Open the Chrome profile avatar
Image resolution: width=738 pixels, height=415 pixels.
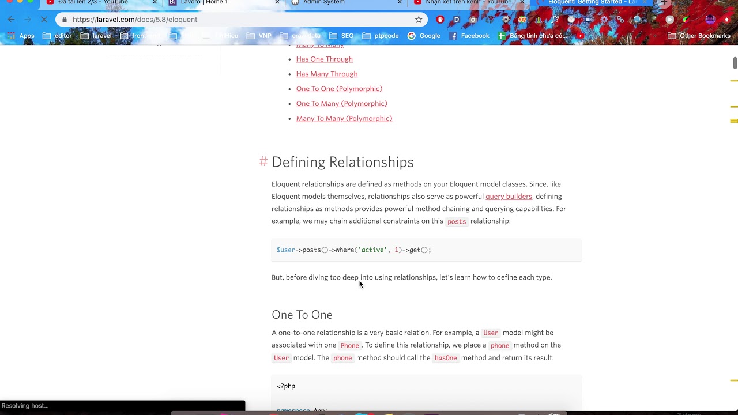pos(710,20)
